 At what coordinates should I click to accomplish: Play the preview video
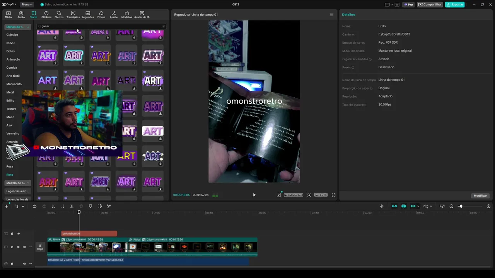click(x=254, y=195)
